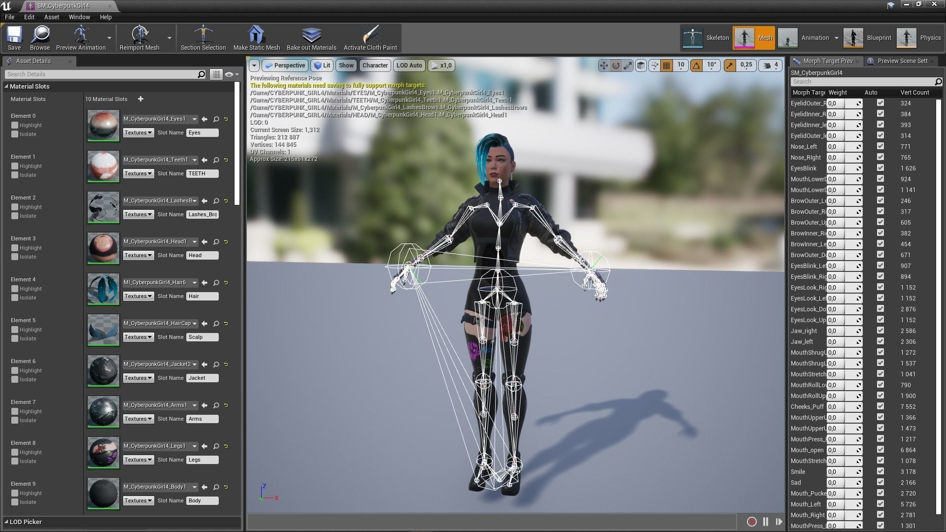Select translate gizmo mode in viewport
Viewport: 946px width, 532px height.
pyautogui.click(x=604, y=66)
